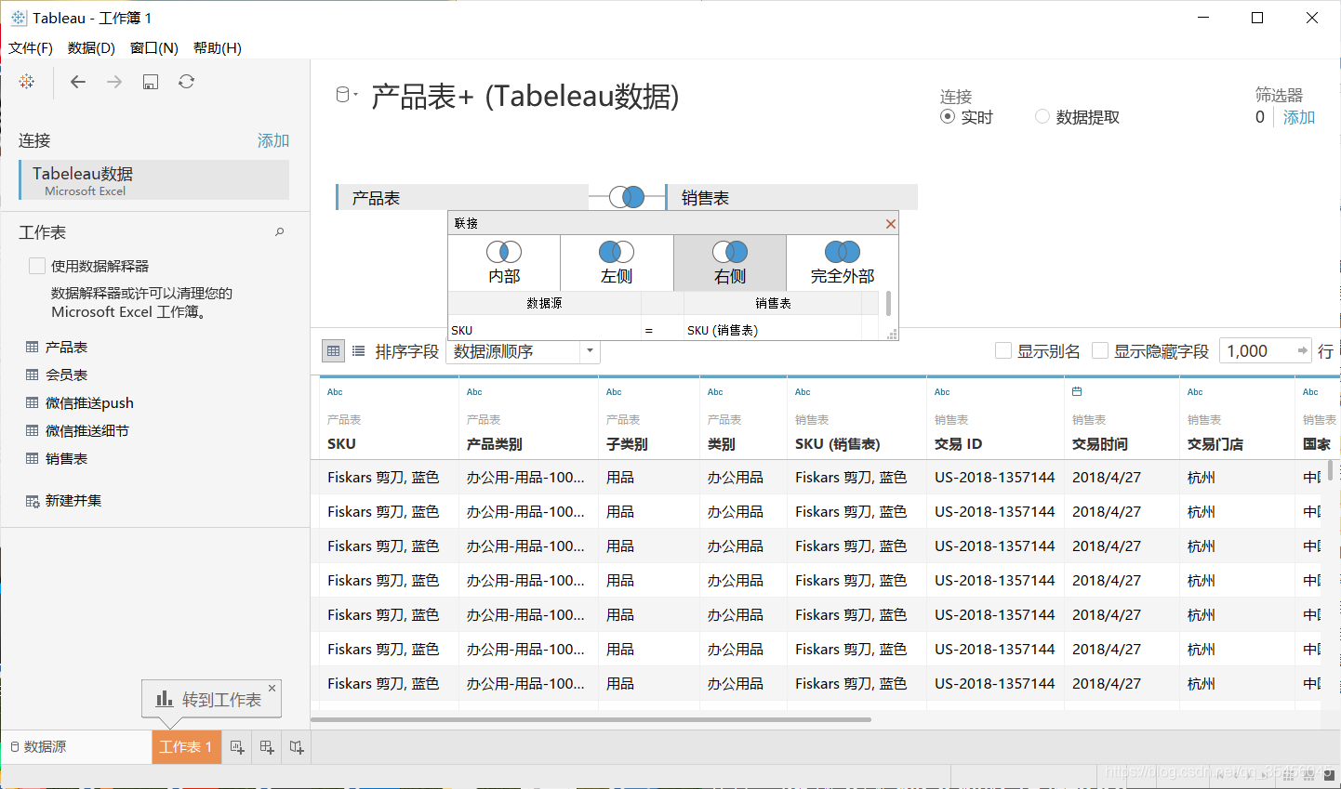Open the dropdown arrow beside the database icon
The image size is (1341, 789).
355,95
